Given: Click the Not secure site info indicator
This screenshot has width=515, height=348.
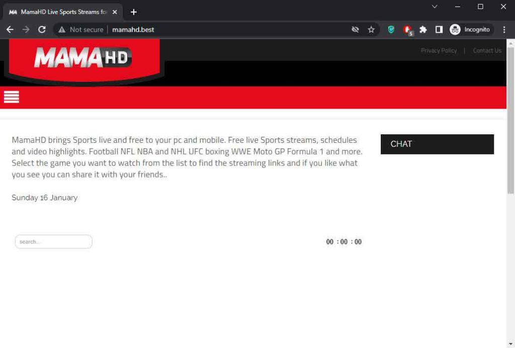Looking at the screenshot, I should (x=81, y=30).
